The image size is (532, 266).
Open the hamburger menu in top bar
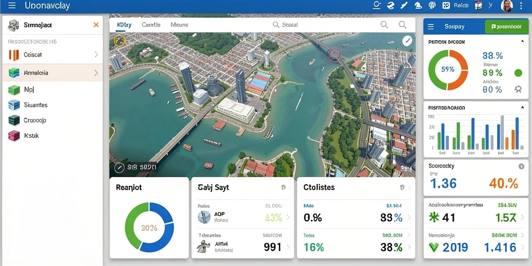12,5
